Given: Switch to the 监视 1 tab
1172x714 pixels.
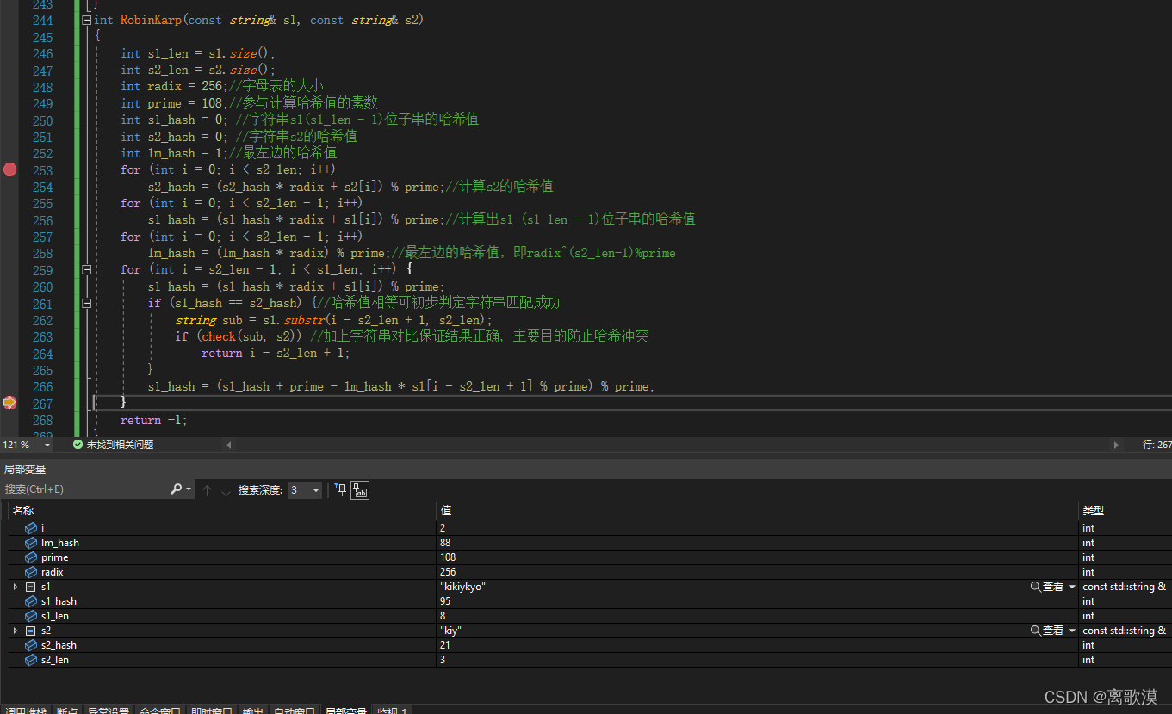Looking at the screenshot, I should coord(392,711).
